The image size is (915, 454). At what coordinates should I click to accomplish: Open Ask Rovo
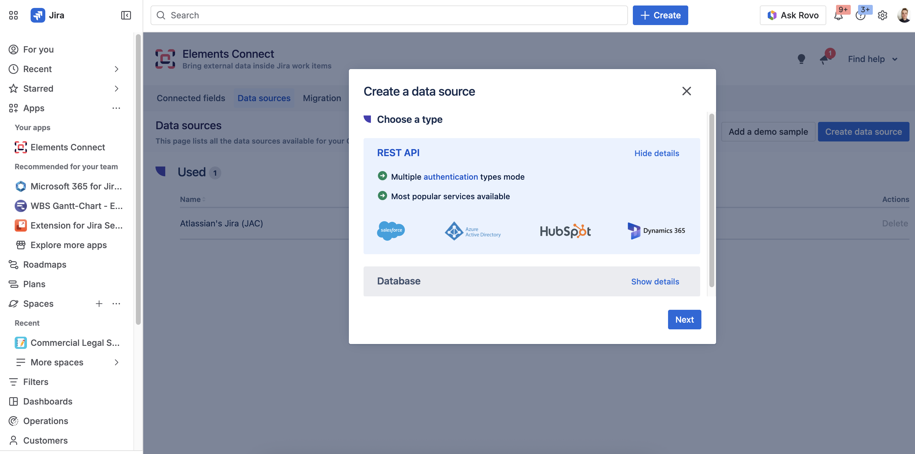(x=793, y=15)
